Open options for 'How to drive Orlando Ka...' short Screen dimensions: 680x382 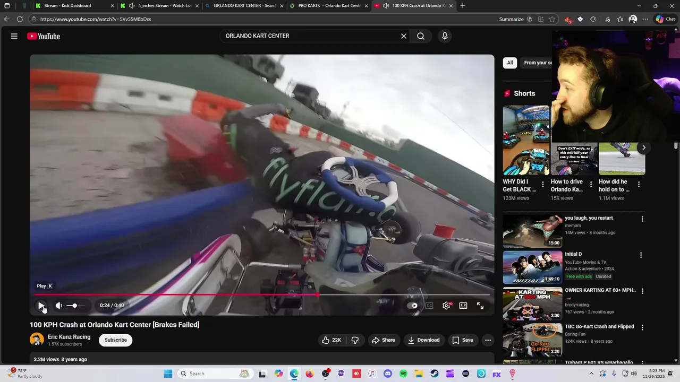coord(591,185)
